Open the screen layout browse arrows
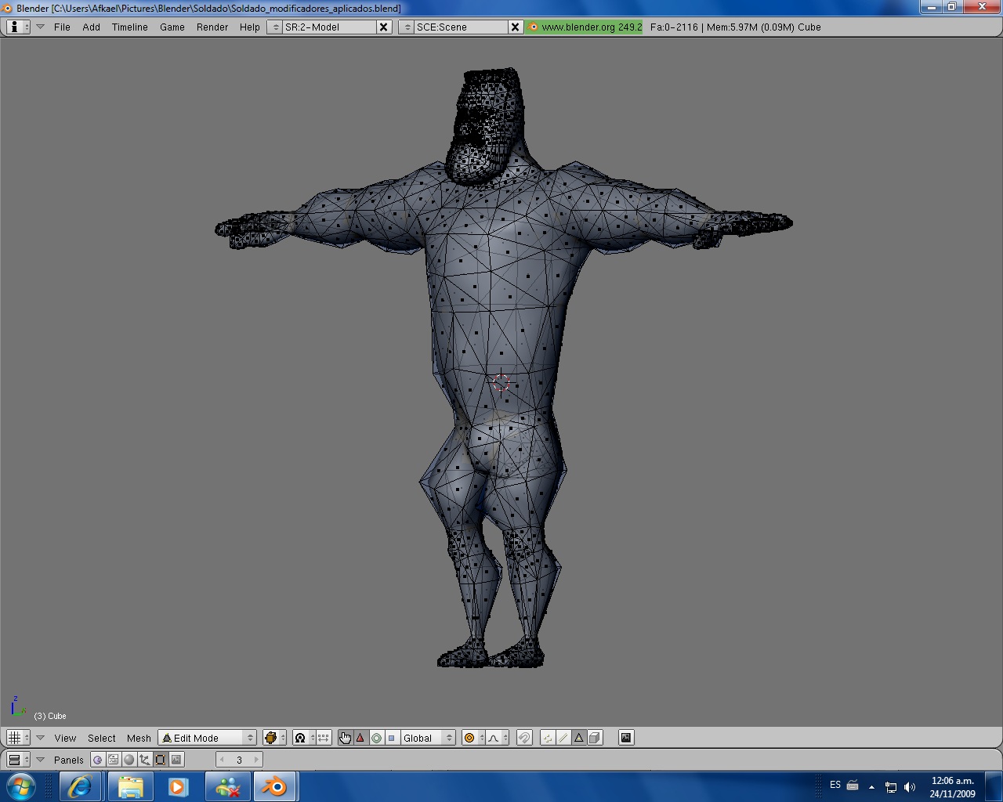1003x802 pixels. pyautogui.click(x=274, y=27)
